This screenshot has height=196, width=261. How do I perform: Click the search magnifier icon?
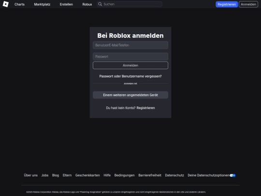(x=100, y=4)
